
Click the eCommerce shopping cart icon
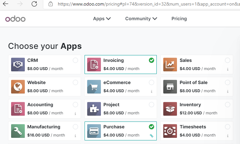tap(94, 87)
